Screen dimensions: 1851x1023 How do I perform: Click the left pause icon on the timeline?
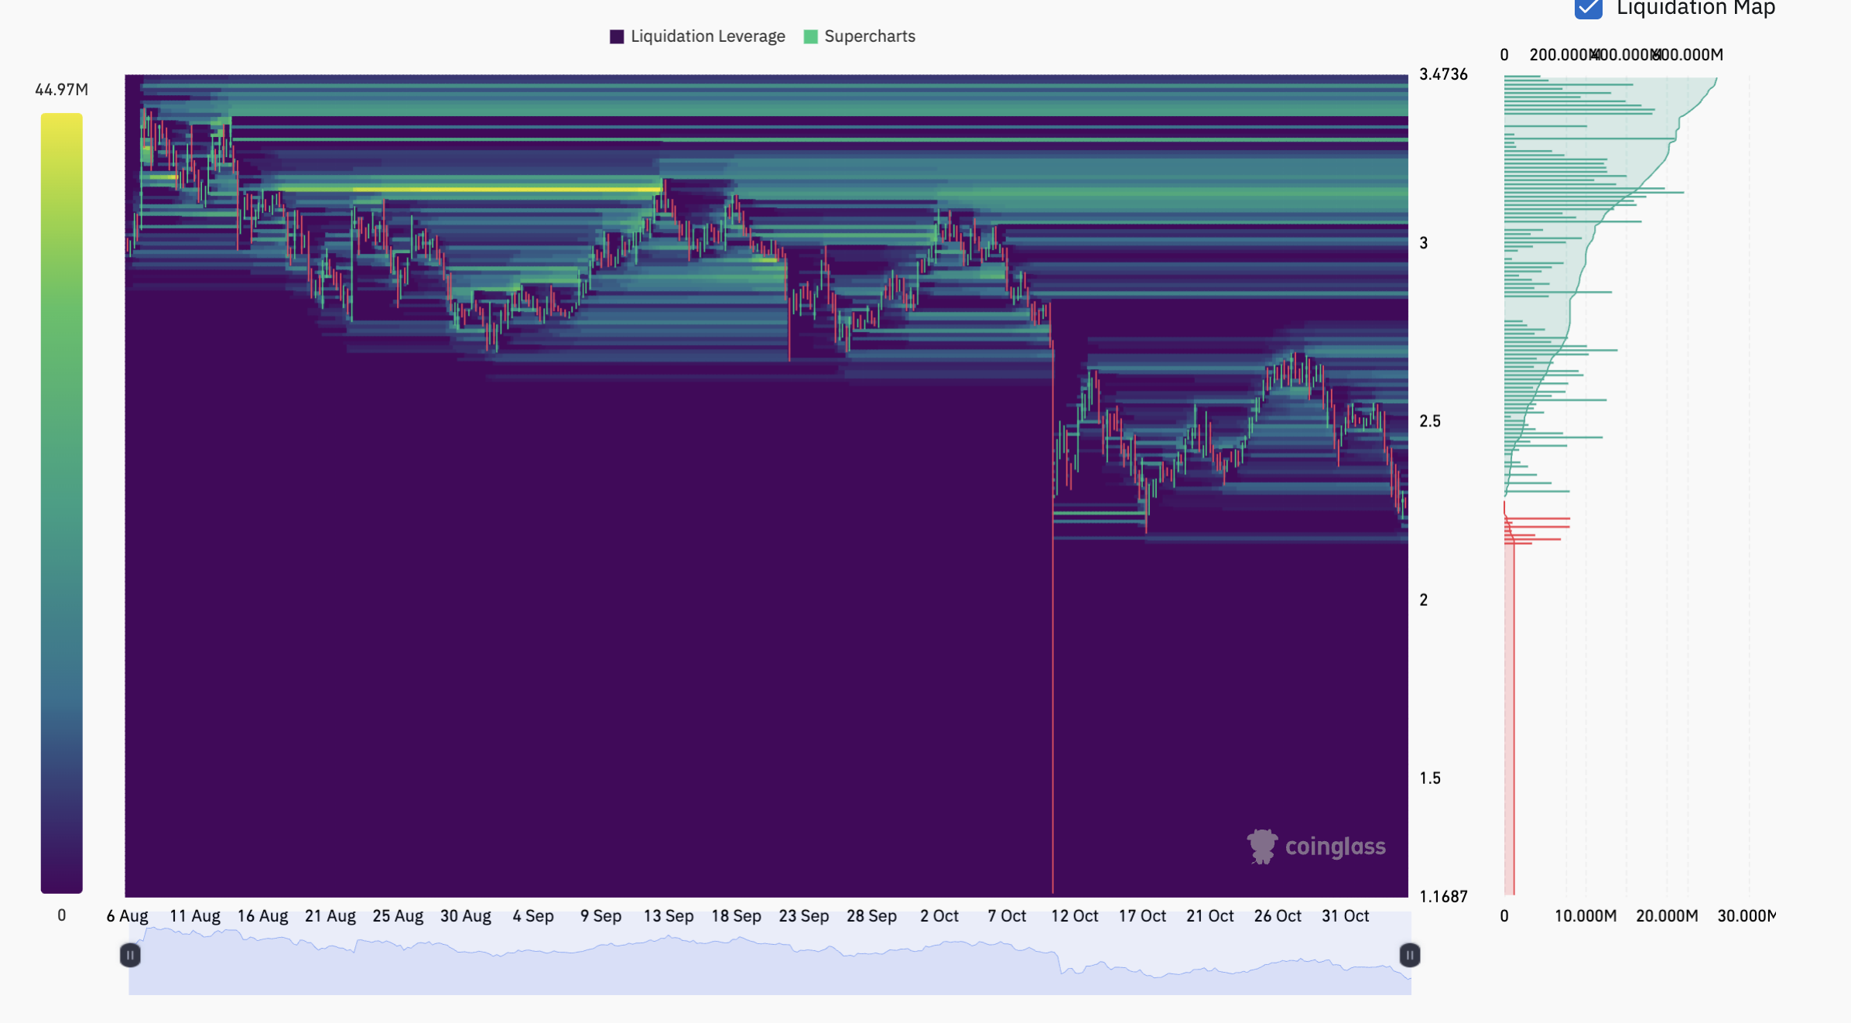131,956
